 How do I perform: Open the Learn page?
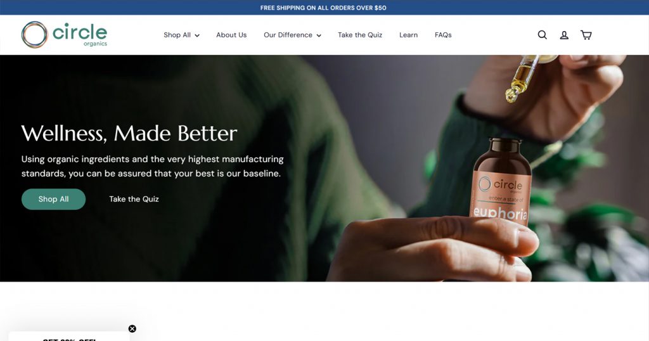pos(409,35)
